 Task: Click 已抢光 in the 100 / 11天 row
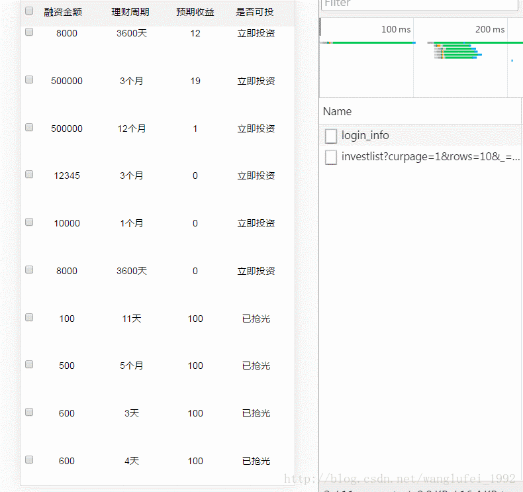point(256,319)
